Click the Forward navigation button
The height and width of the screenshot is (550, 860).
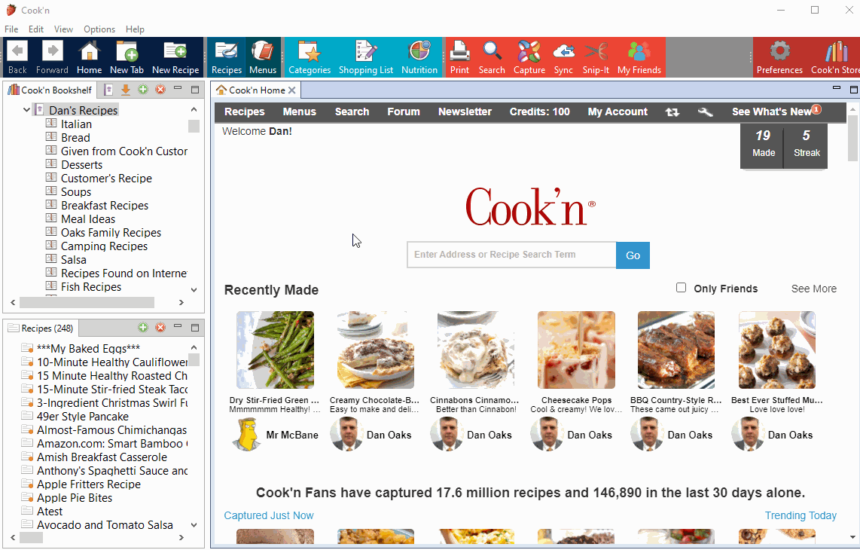tap(52, 57)
